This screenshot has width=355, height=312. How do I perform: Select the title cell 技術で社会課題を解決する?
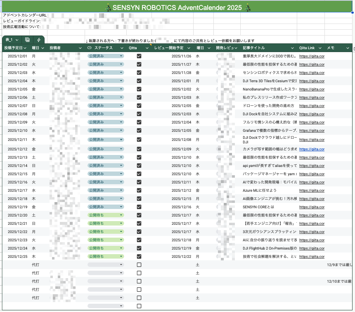(x=270, y=257)
